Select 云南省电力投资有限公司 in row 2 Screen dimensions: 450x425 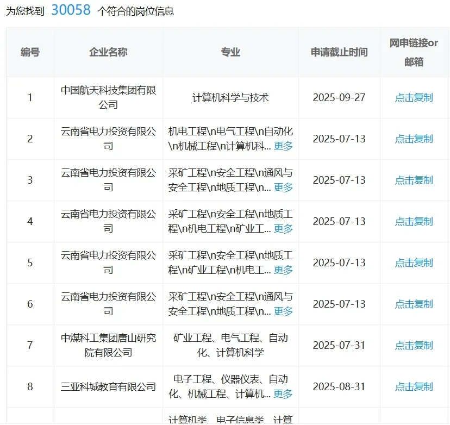point(108,139)
